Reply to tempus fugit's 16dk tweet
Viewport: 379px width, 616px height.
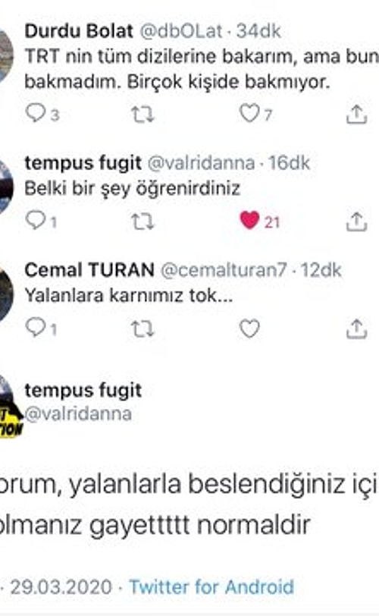click(x=36, y=220)
